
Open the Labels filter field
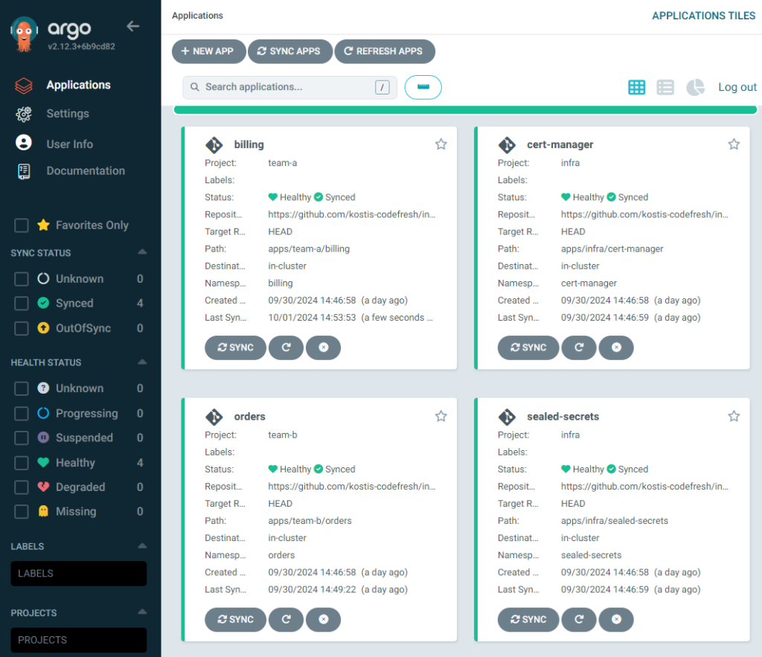pos(79,574)
